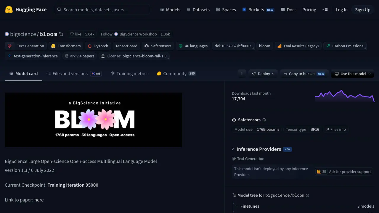379x213 pixels.
Task: Click the bloom model name link
Action: tap(48, 34)
